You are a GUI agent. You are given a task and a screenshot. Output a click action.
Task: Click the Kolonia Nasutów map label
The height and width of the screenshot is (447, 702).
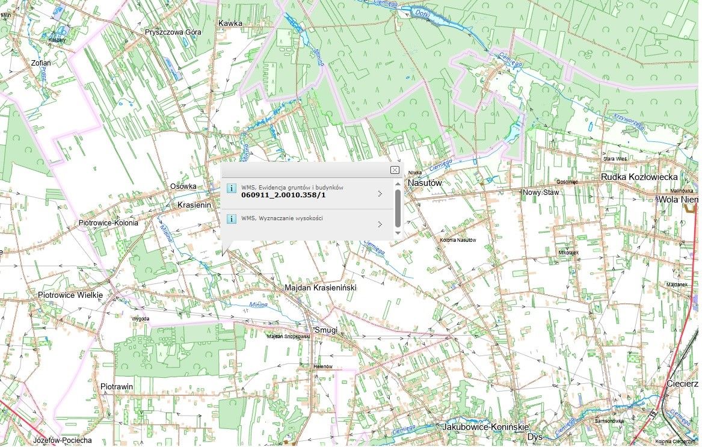[458, 240]
